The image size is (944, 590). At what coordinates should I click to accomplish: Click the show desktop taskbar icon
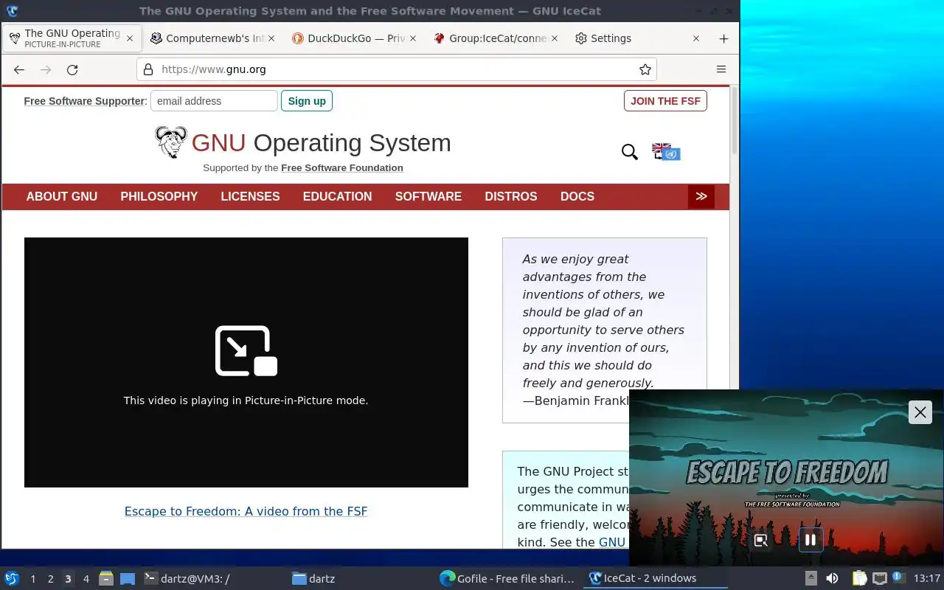pos(128,578)
